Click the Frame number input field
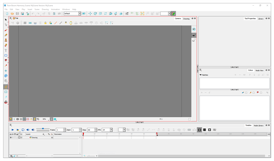Image resolution: width=274 pixels, height=161 pixels. [60, 130]
